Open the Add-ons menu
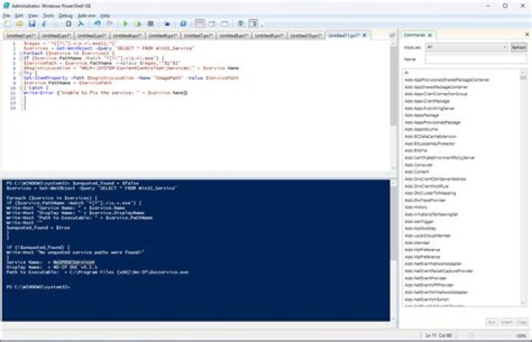The image size is (532, 342). click(86, 16)
